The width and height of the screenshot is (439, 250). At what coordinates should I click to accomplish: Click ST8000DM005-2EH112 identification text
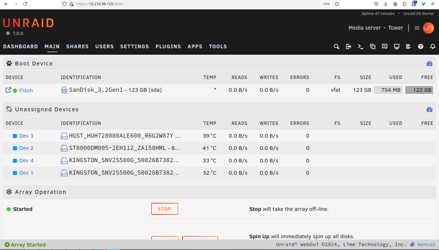tap(125, 148)
